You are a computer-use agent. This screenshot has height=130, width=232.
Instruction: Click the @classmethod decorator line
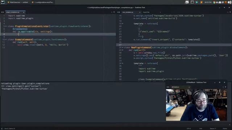[20, 29]
